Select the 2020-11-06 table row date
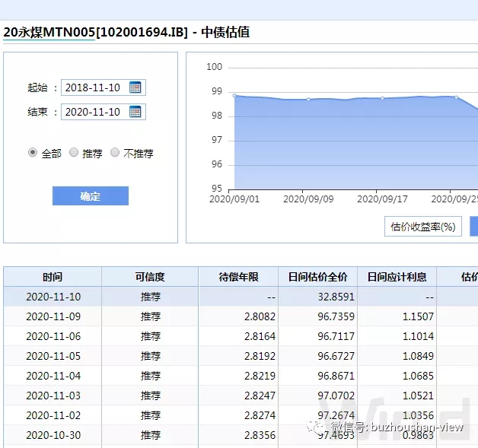Screen dimensions: 478x448 53,336
